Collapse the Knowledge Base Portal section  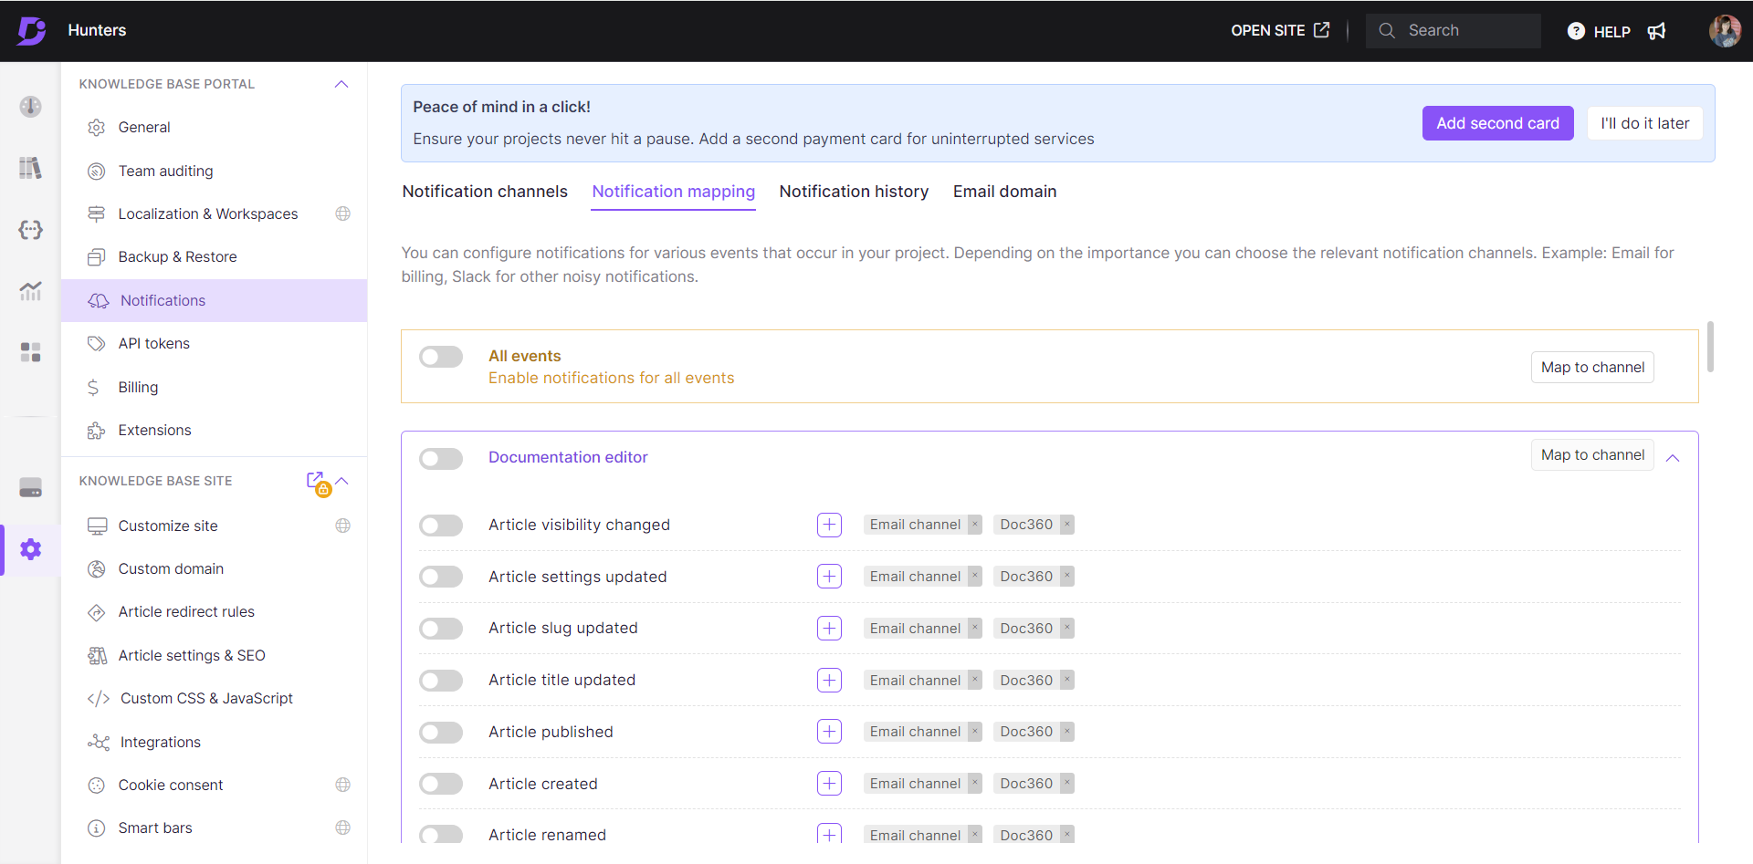tap(341, 84)
